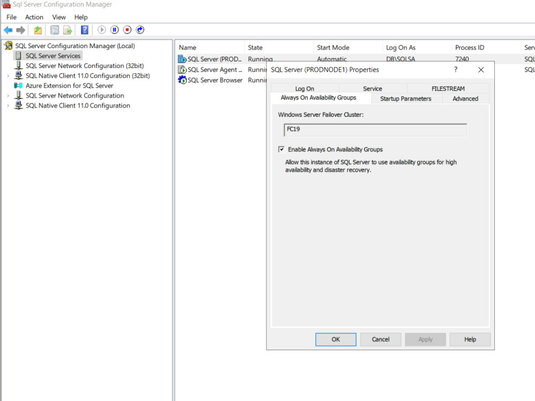The height and width of the screenshot is (401, 535).
Task: Click the DB\SQLSA log on cell
Action: pyautogui.click(x=401, y=59)
